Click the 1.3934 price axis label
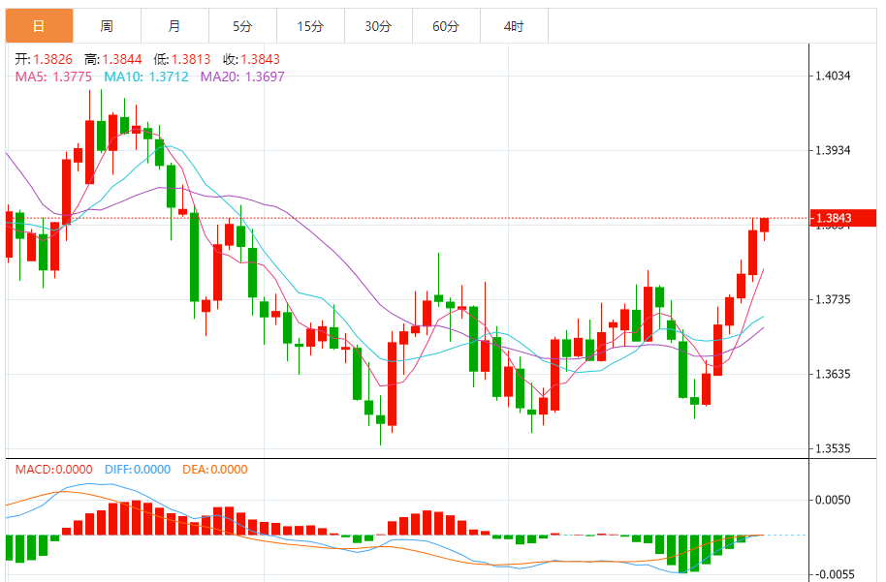This screenshot has height=582, width=886. [833, 150]
